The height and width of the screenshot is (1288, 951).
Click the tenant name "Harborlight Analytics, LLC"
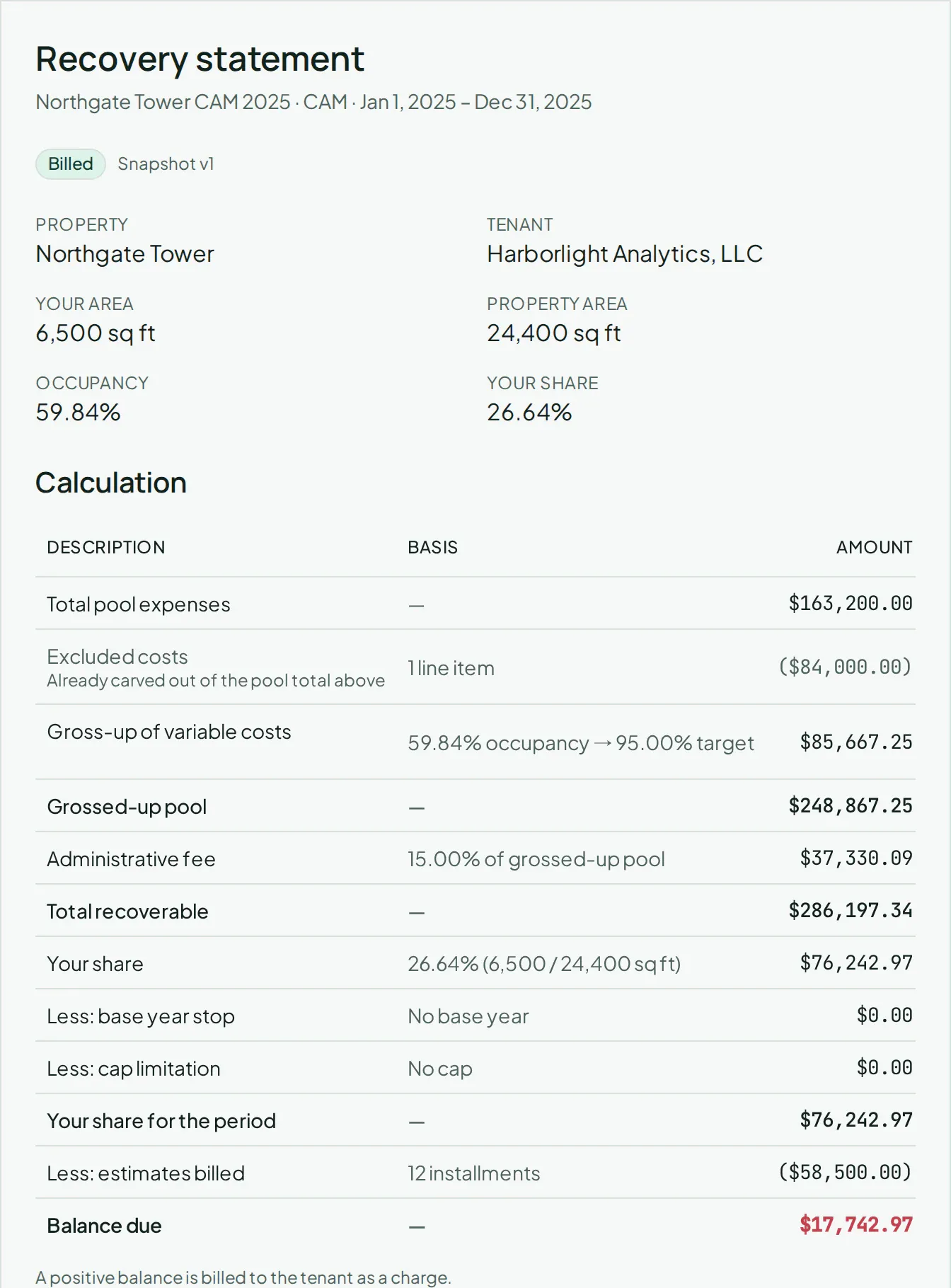click(625, 254)
